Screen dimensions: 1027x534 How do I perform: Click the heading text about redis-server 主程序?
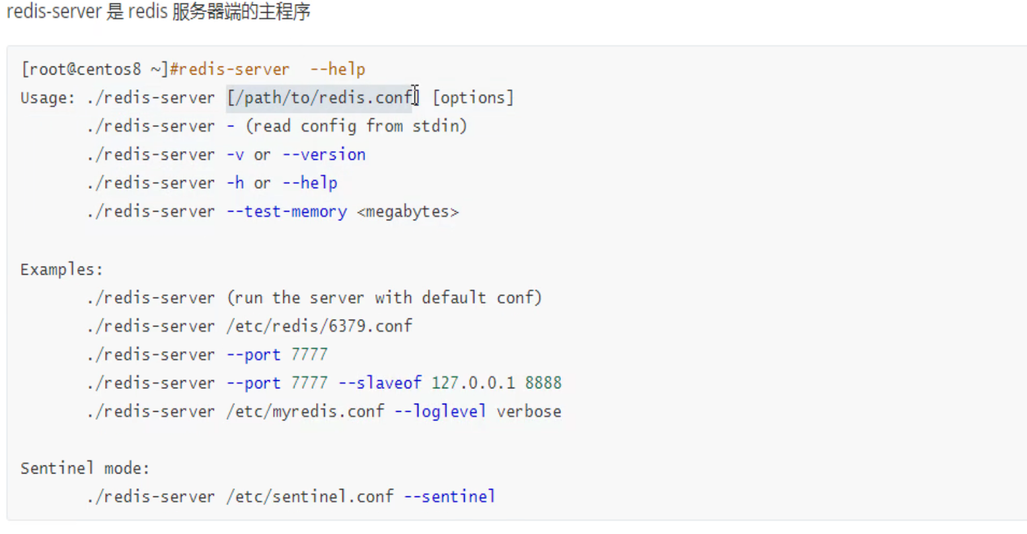click(x=159, y=12)
